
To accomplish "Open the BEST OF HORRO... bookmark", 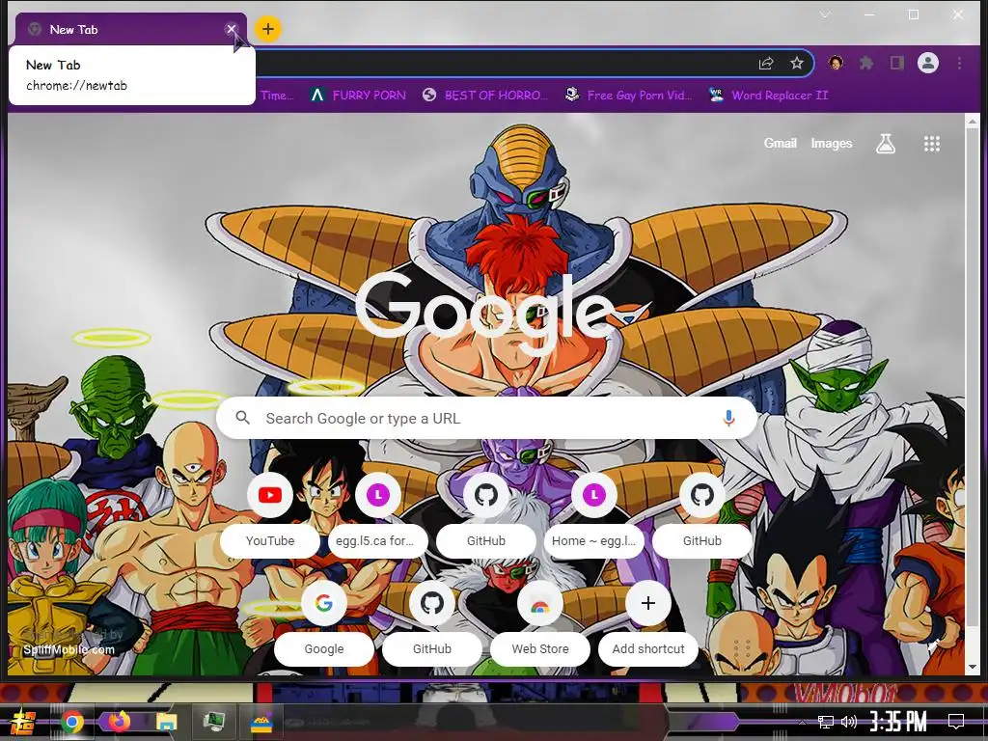I will coord(485,96).
